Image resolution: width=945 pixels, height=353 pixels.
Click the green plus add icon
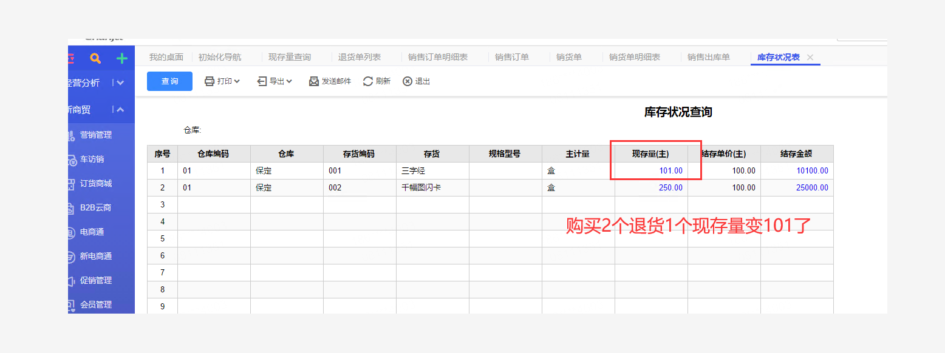coord(121,58)
